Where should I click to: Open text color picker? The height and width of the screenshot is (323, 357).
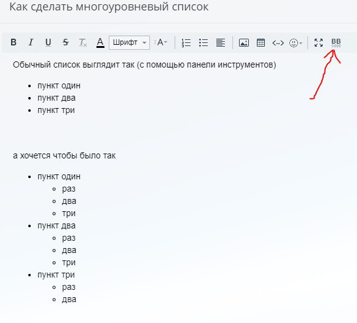[x=100, y=42]
